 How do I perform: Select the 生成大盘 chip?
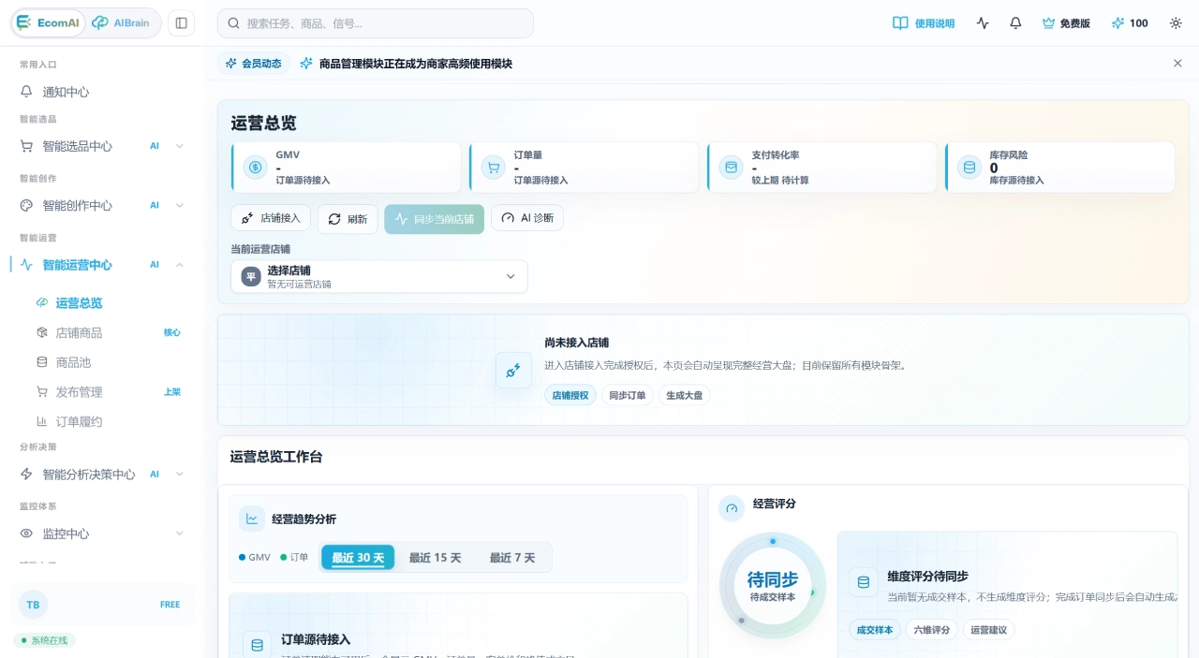[685, 396]
